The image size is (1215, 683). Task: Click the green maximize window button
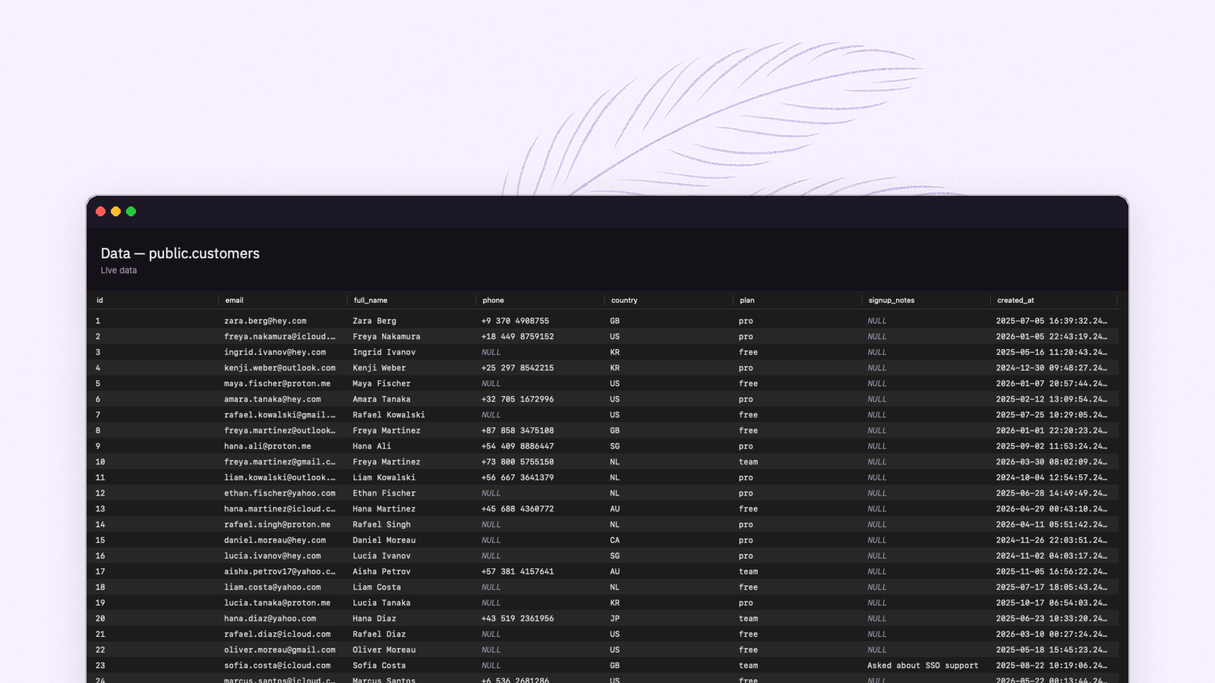pyautogui.click(x=131, y=212)
